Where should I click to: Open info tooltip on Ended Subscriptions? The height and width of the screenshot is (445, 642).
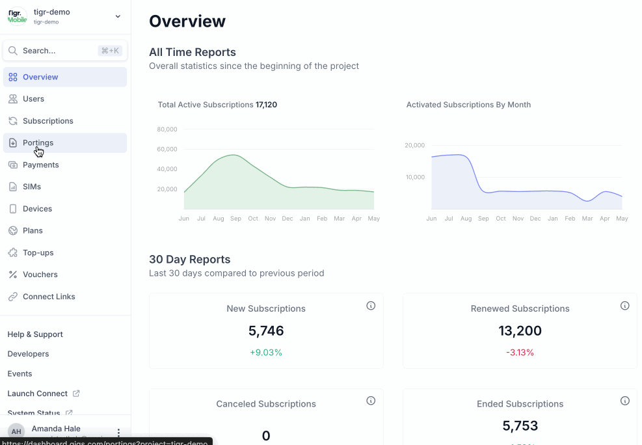[x=624, y=401]
